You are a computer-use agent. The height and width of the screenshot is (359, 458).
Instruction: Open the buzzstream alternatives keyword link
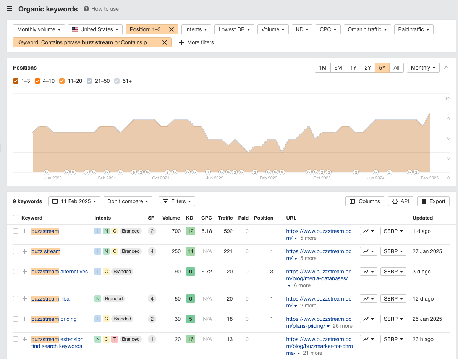pos(60,272)
